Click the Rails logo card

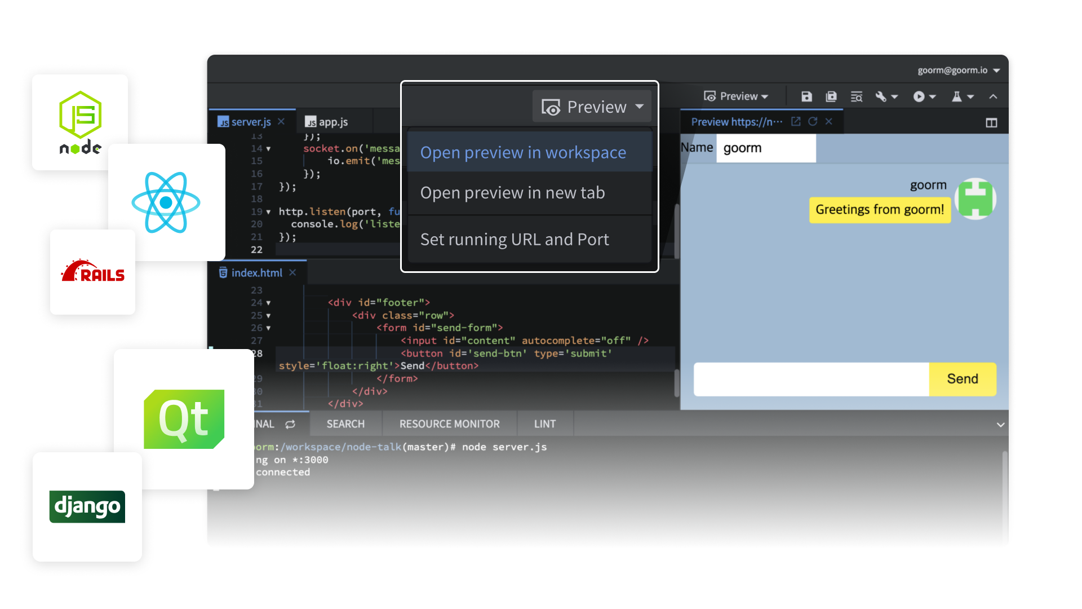92,272
